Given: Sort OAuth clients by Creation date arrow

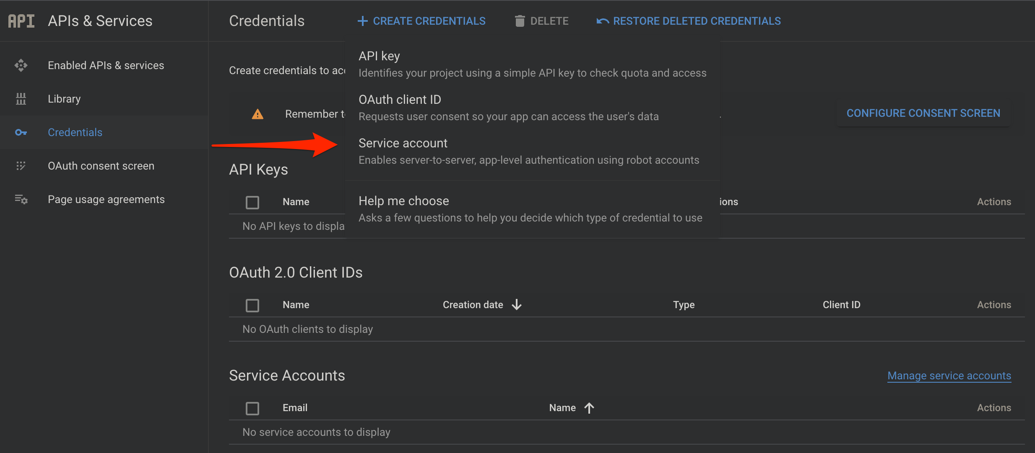Looking at the screenshot, I should pos(517,304).
